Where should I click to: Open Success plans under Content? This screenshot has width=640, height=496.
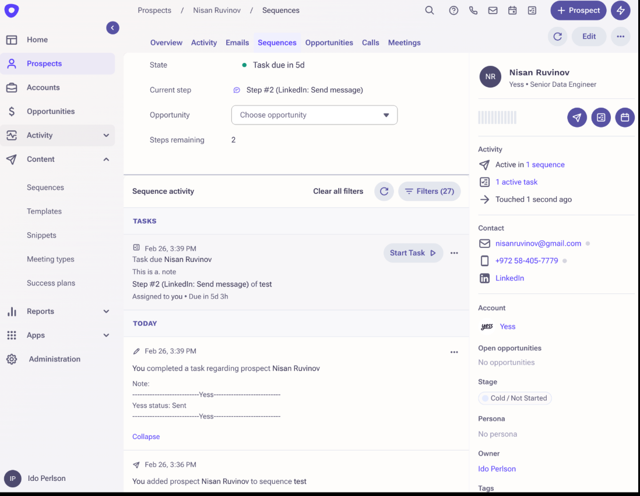[51, 284]
